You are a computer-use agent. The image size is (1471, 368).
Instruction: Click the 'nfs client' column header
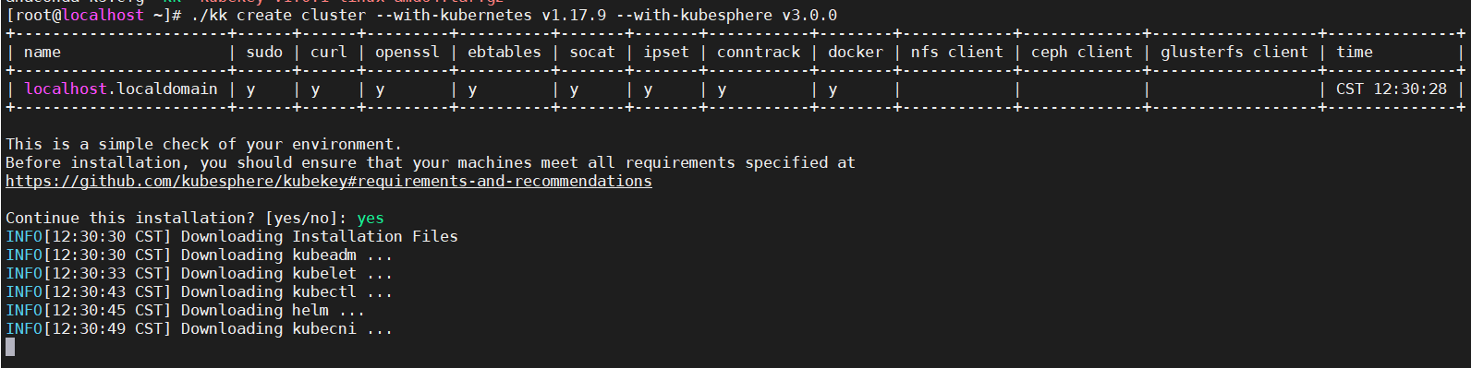(x=957, y=53)
